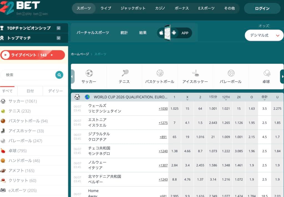This screenshot has width=284, height=197.
Task: Select the tennis racket icon
Action: click(125, 73)
